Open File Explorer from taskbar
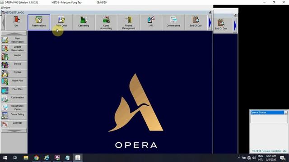 click(26, 158)
